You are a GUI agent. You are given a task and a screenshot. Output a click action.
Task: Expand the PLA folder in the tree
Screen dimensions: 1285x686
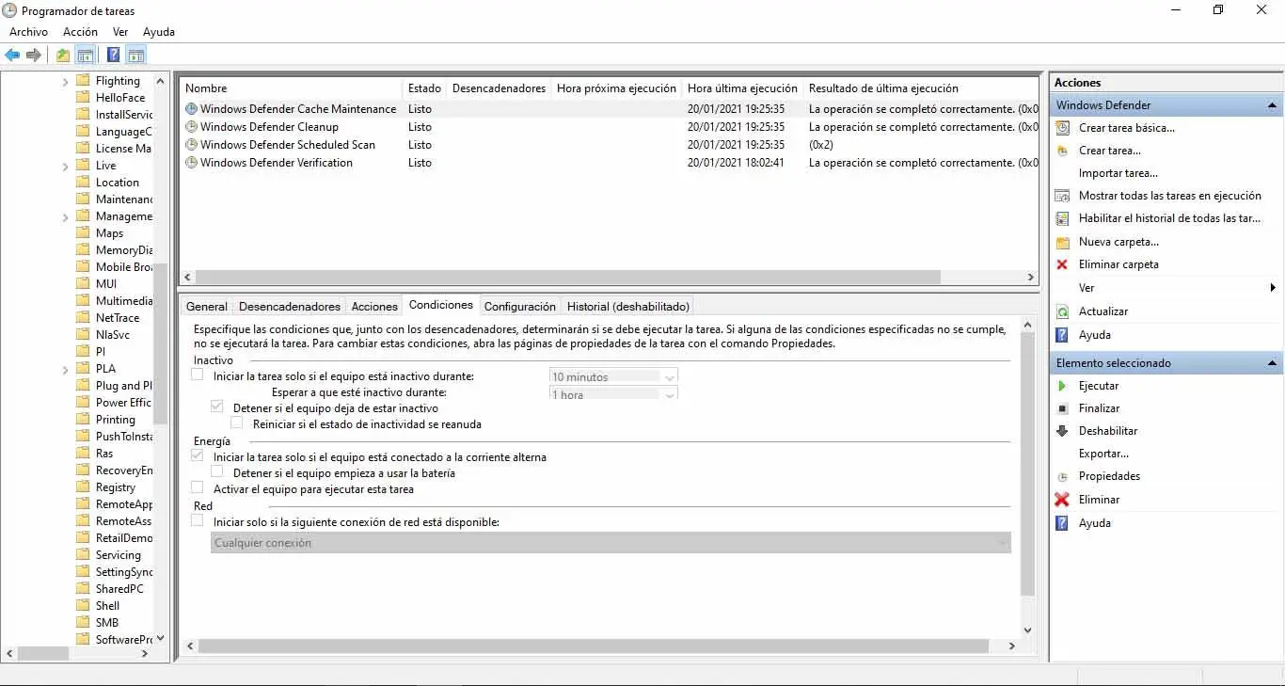(66, 370)
